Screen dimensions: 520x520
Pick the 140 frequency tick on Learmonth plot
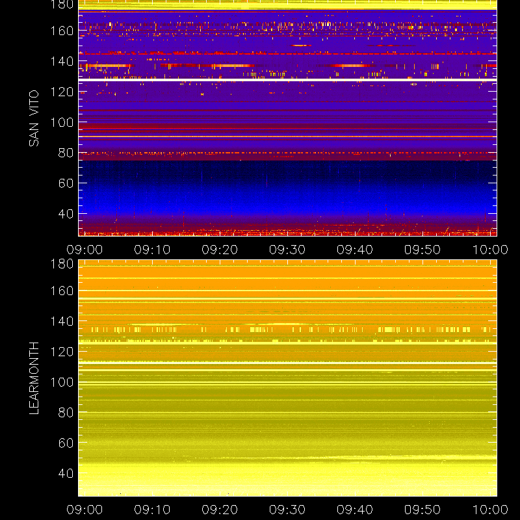pos(62,321)
